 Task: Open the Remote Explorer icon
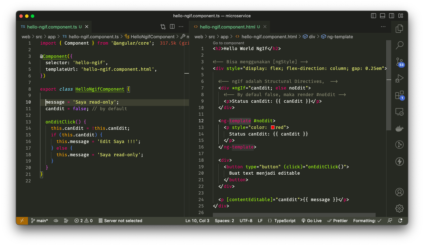coord(399,112)
